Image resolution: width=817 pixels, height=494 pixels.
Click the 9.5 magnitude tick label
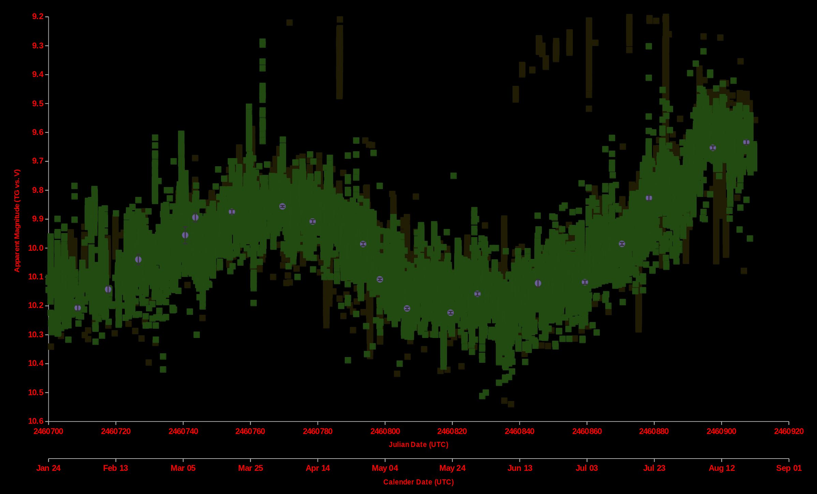pos(38,103)
